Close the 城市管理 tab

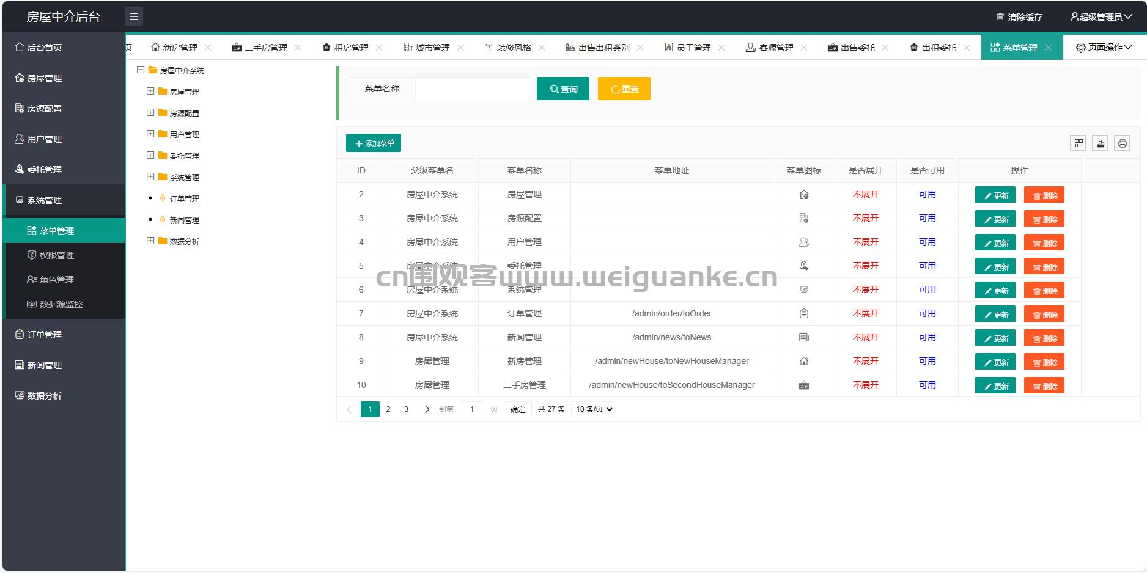[x=460, y=48]
